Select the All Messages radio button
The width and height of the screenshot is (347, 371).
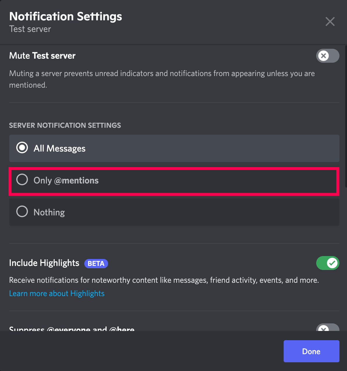(x=22, y=148)
